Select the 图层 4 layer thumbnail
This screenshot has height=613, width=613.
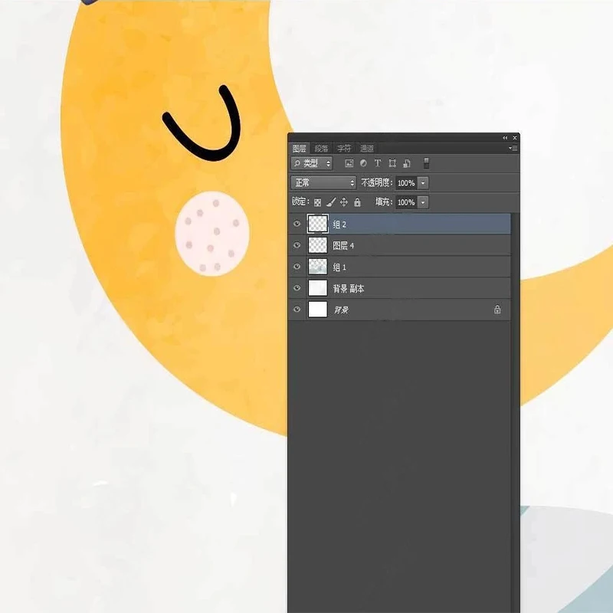tap(318, 245)
